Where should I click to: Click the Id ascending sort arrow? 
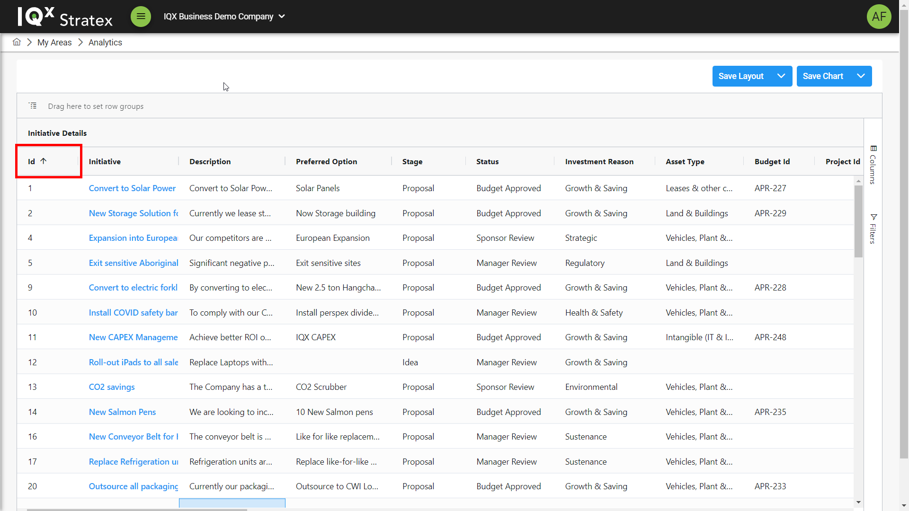pos(44,161)
